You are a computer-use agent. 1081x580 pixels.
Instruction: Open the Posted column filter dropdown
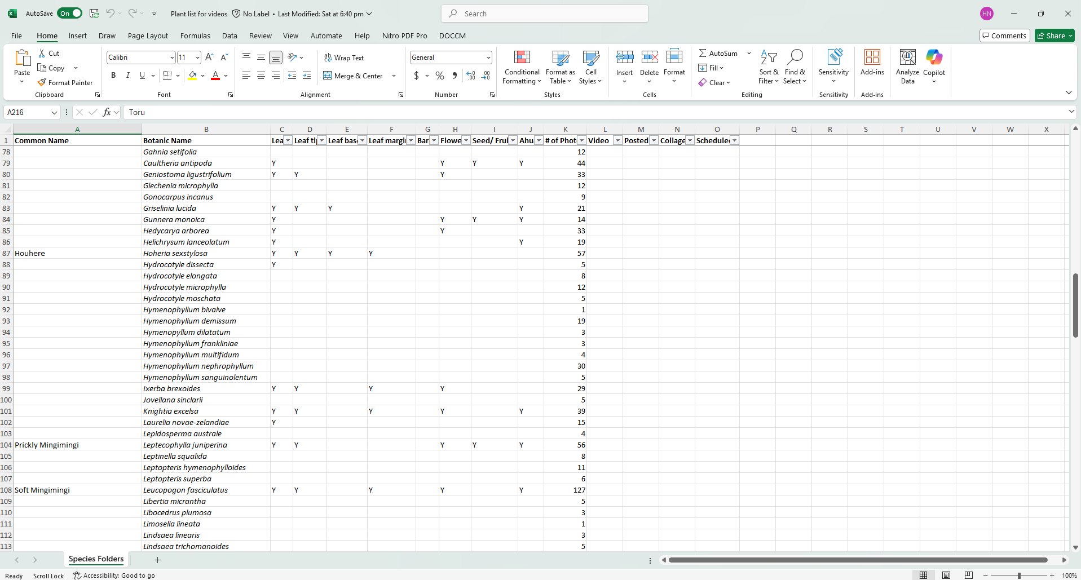coord(654,140)
